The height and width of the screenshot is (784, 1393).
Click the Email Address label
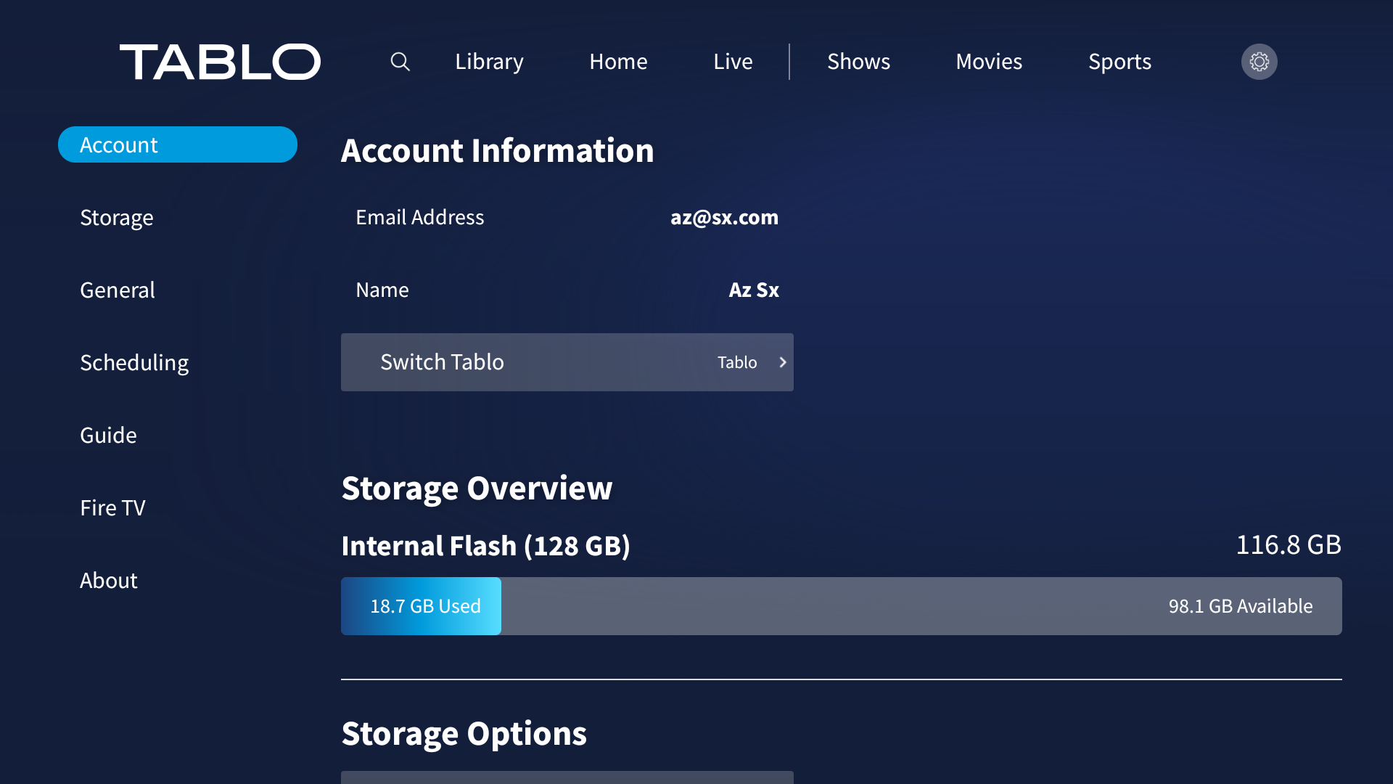pyautogui.click(x=419, y=217)
